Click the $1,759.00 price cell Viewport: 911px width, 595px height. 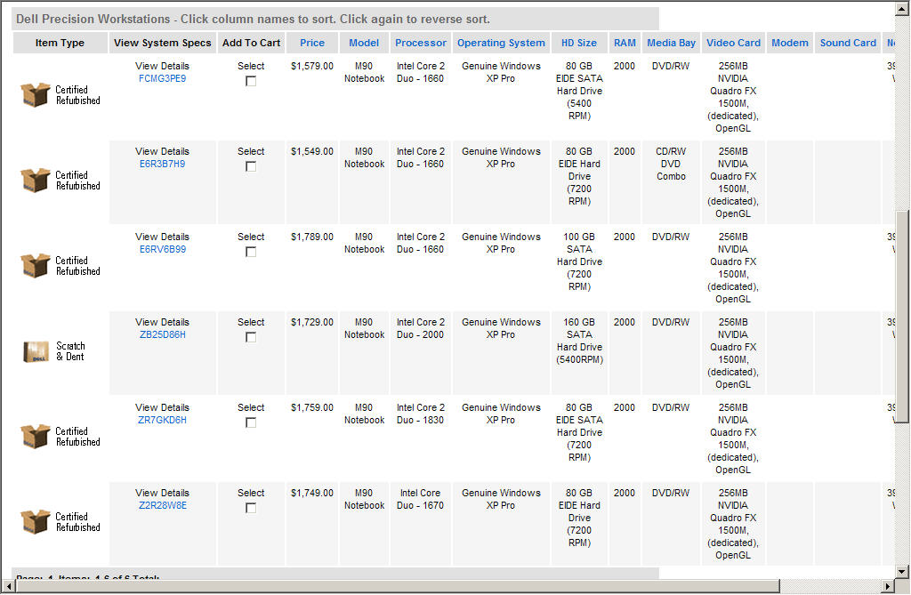pyautogui.click(x=312, y=408)
